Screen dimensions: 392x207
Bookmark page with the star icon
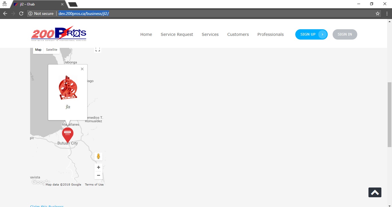378,13
